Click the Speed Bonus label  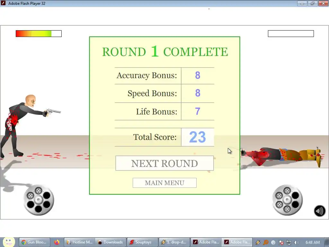click(x=152, y=93)
